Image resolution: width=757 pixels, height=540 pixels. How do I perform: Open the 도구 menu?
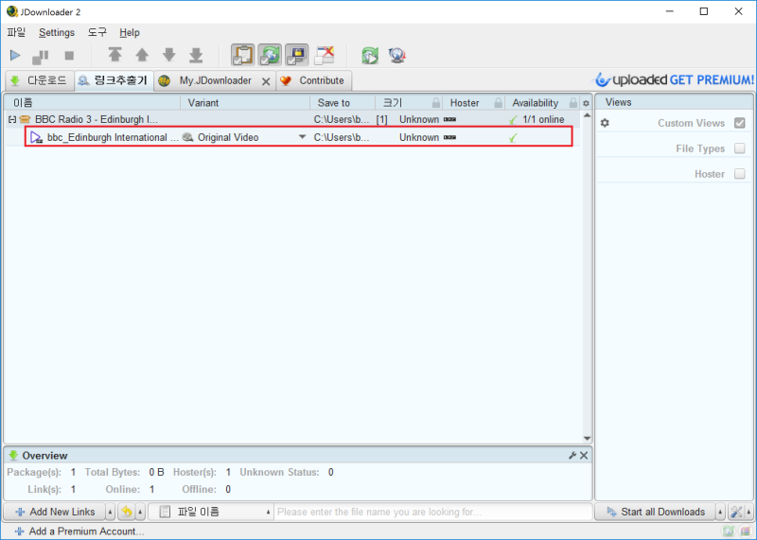(x=97, y=32)
